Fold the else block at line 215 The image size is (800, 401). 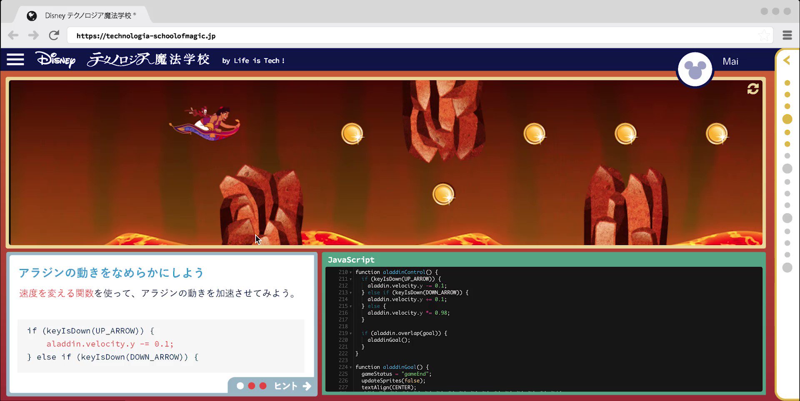tap(351, 306)
